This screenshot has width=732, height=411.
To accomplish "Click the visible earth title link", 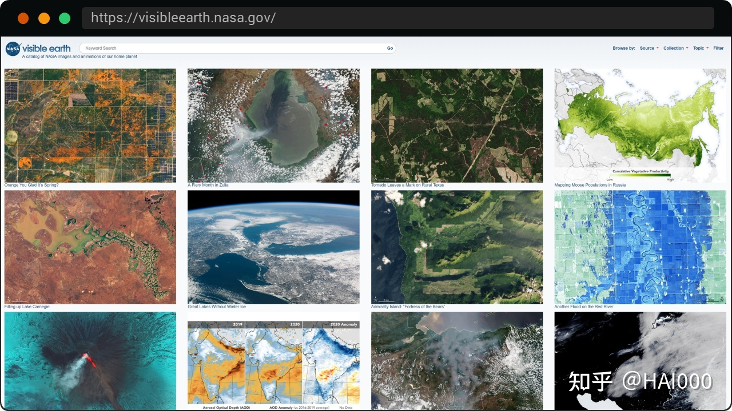I will click(46, 48).
